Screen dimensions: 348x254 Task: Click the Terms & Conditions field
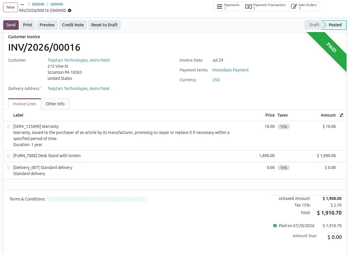[x=97, y=199]
